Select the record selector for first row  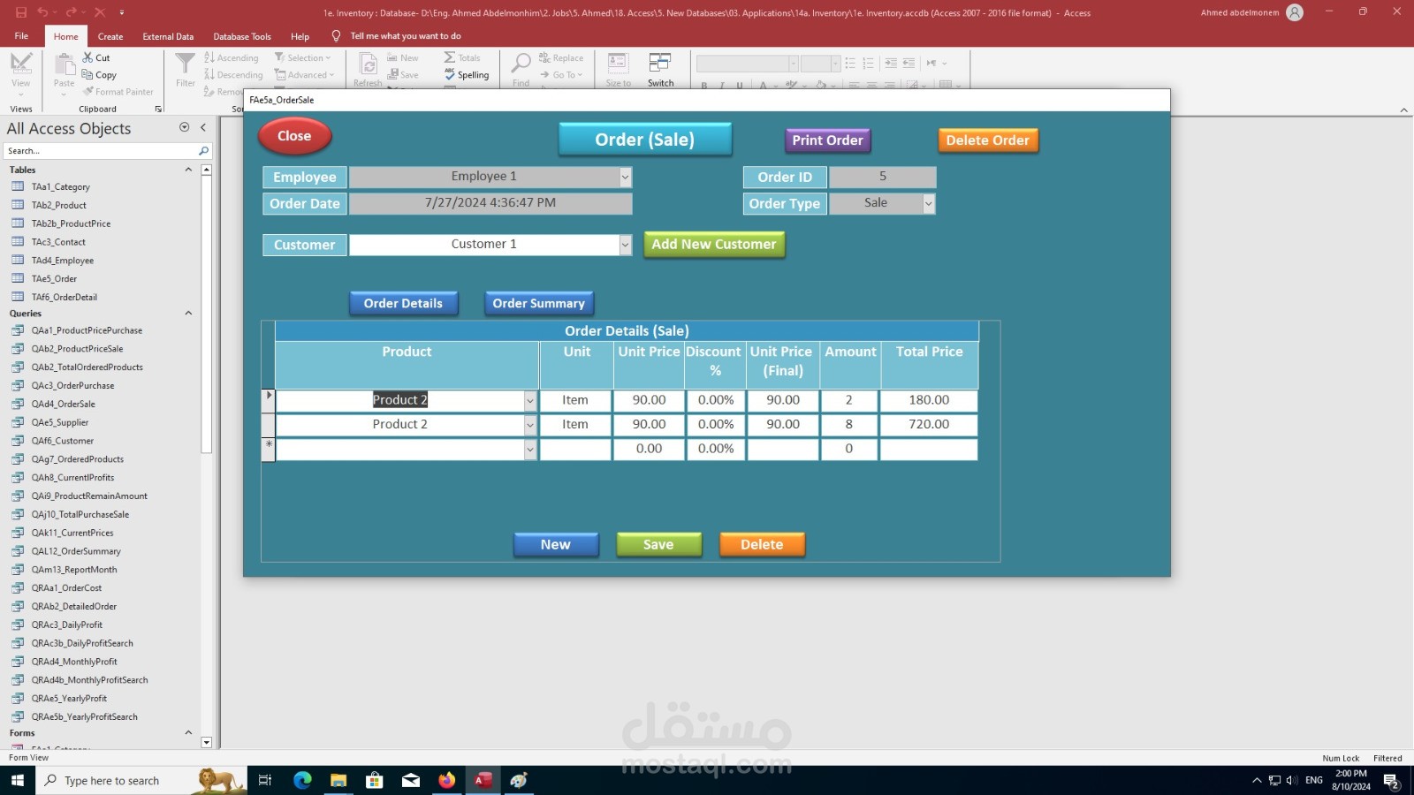pos(269,400)
